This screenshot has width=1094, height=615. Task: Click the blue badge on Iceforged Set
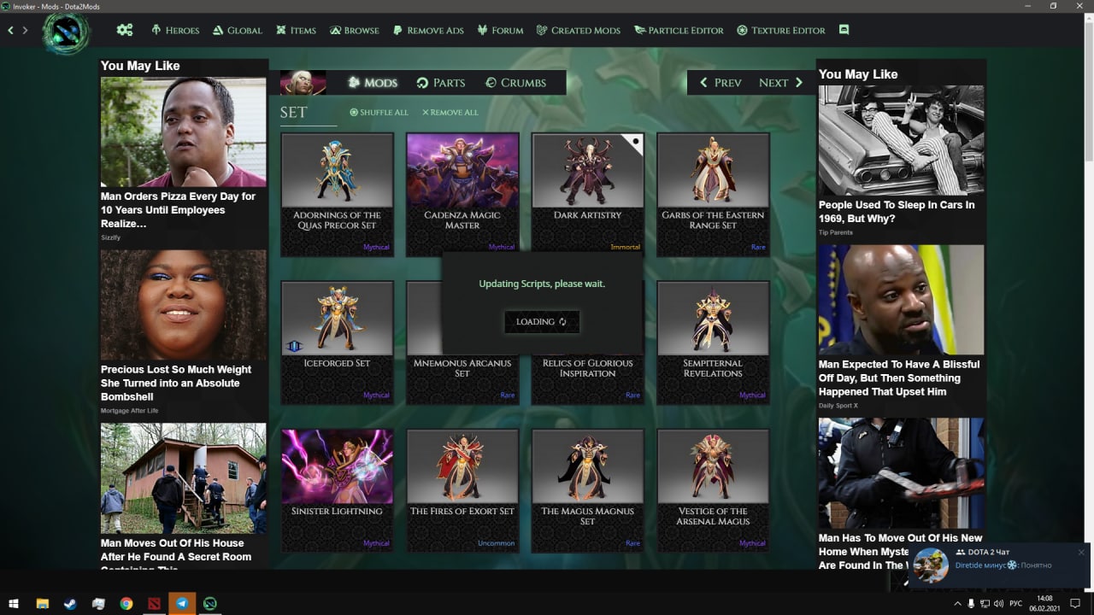(x=295, y=346)
